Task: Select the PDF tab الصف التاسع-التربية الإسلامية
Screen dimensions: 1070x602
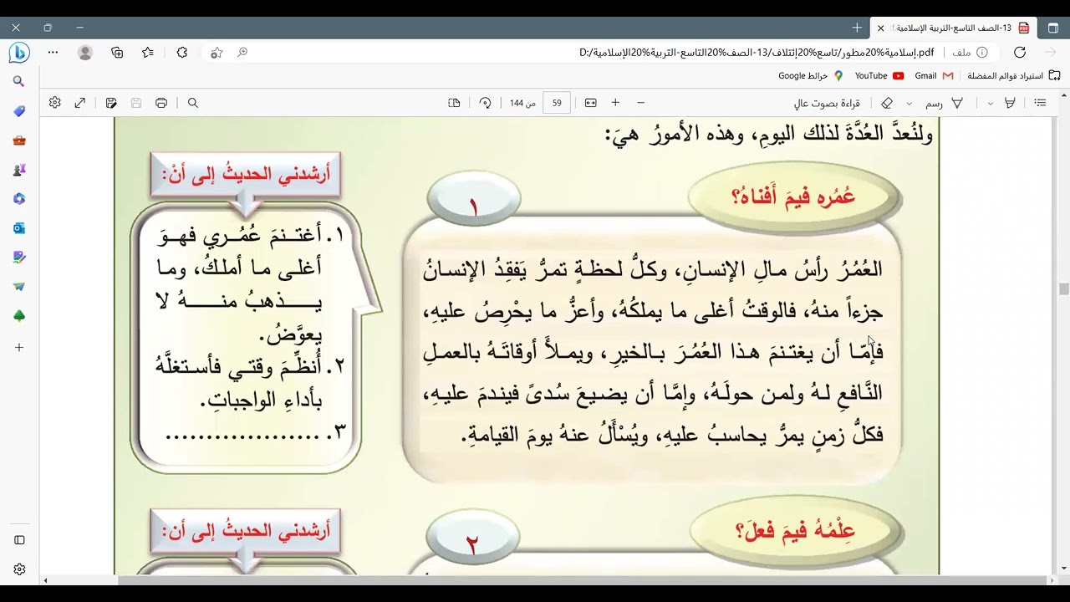Action: coord(952,28)
